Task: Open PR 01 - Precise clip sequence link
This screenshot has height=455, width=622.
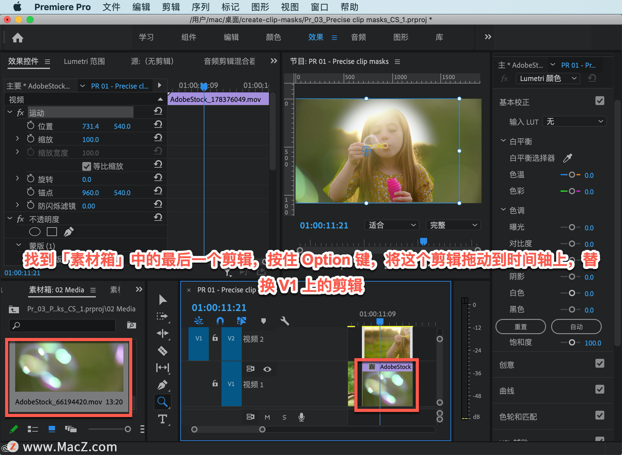Action: 120,86
